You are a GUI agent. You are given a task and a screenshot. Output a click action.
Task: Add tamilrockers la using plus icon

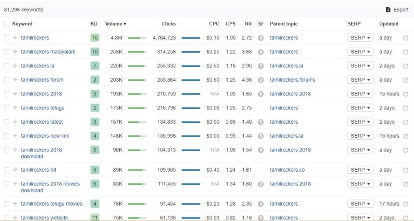coord(15,66)
